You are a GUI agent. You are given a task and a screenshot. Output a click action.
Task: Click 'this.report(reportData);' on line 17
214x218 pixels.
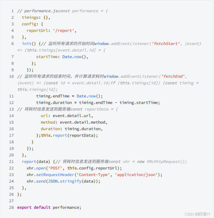[x=69, y=135]
